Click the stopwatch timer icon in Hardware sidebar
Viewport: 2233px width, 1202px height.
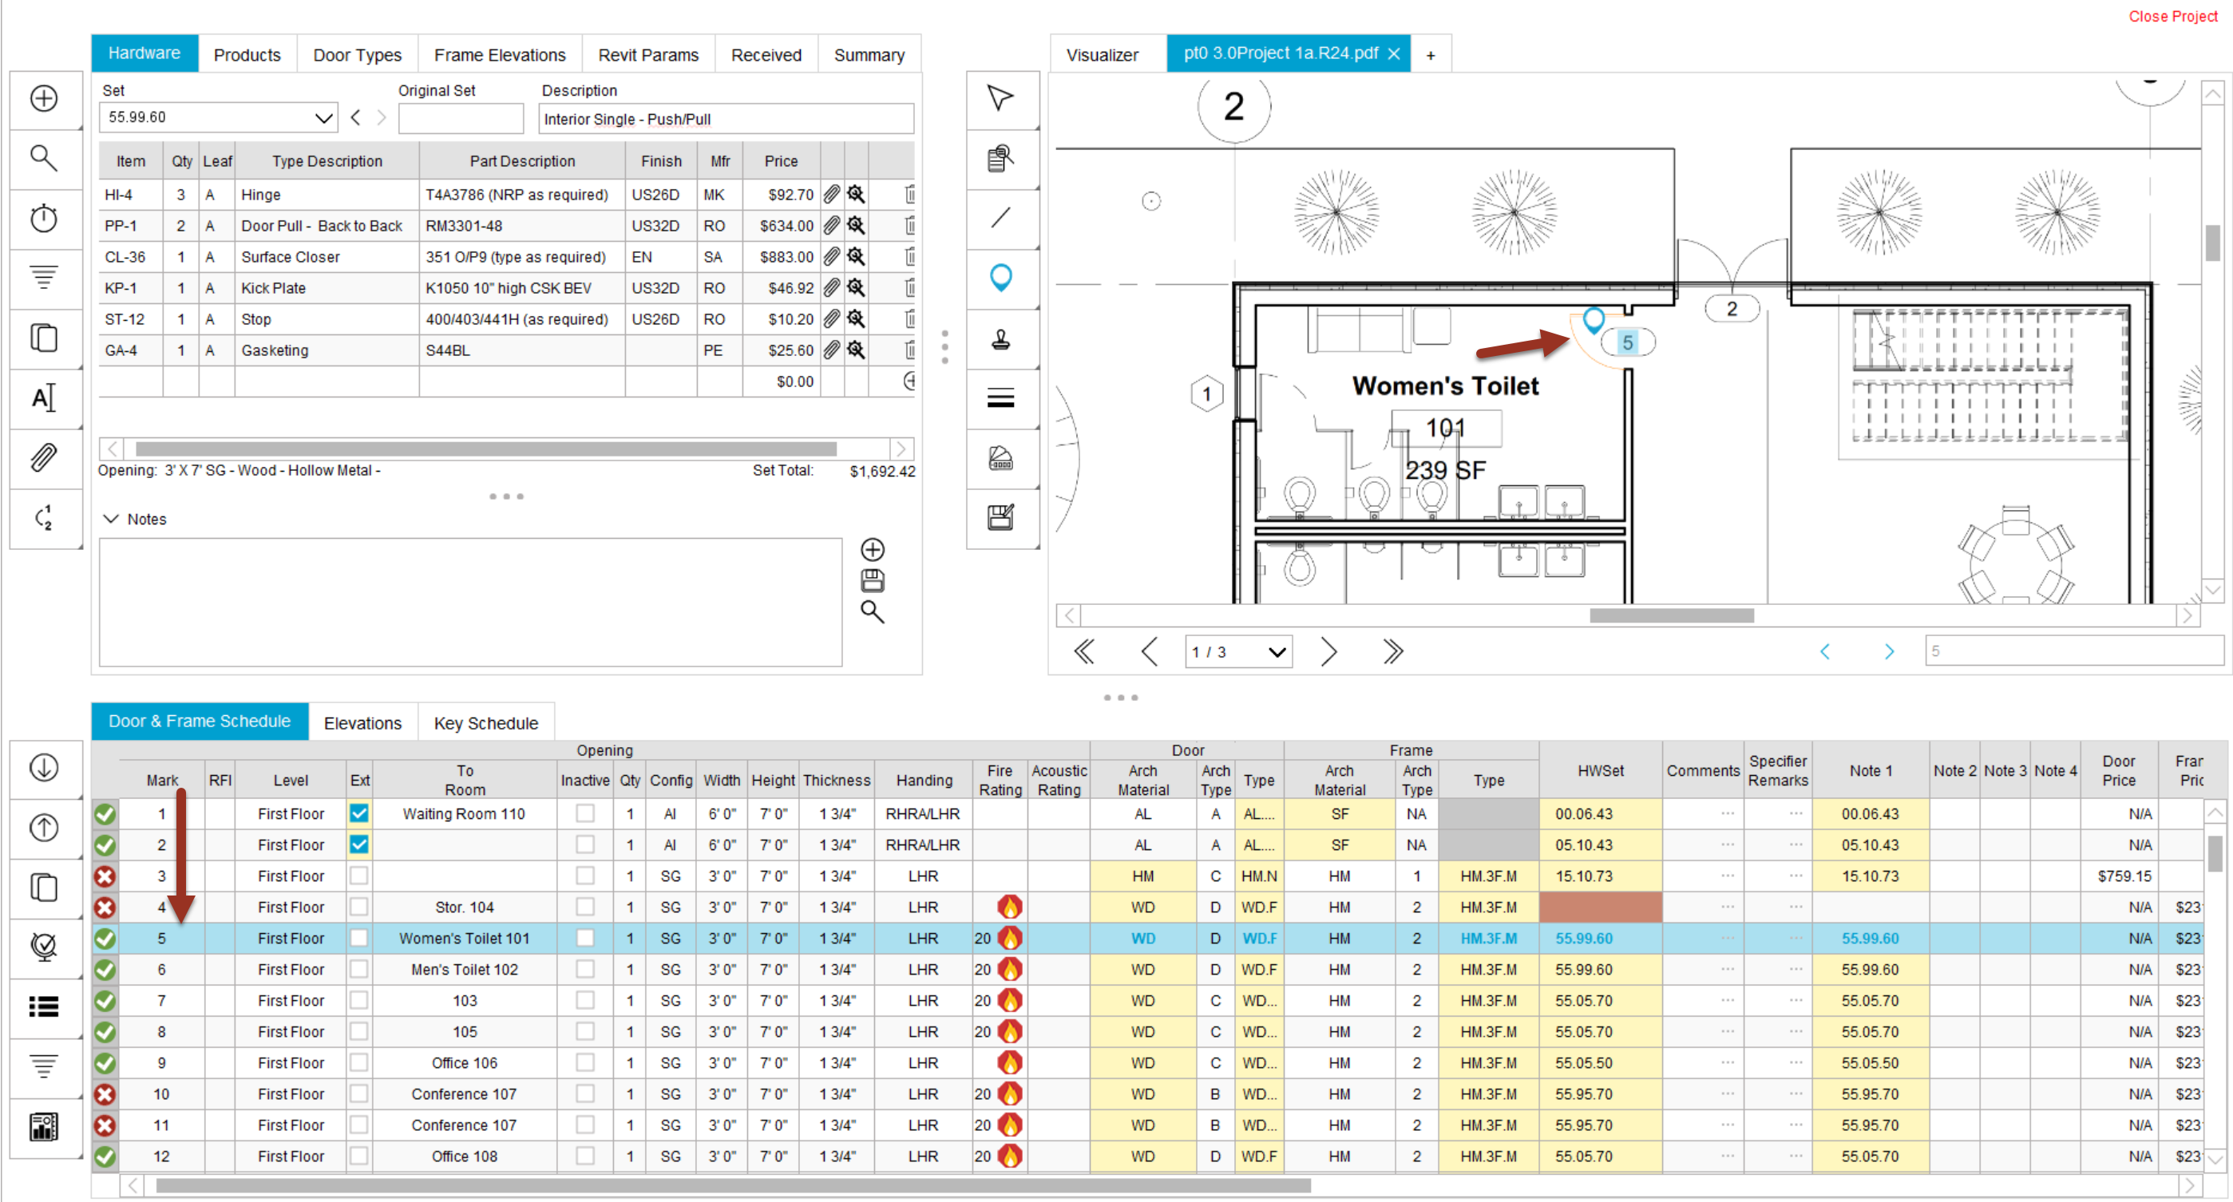click(x=43, y=218)
